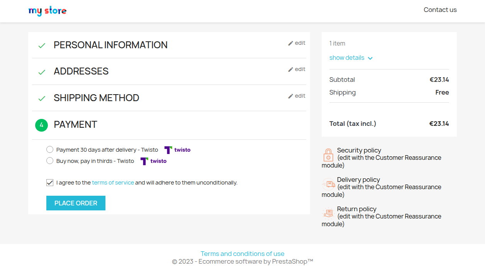Click the Delivery policy truck icon
Viewport: 485px width, 271px height.
point(328,184)
